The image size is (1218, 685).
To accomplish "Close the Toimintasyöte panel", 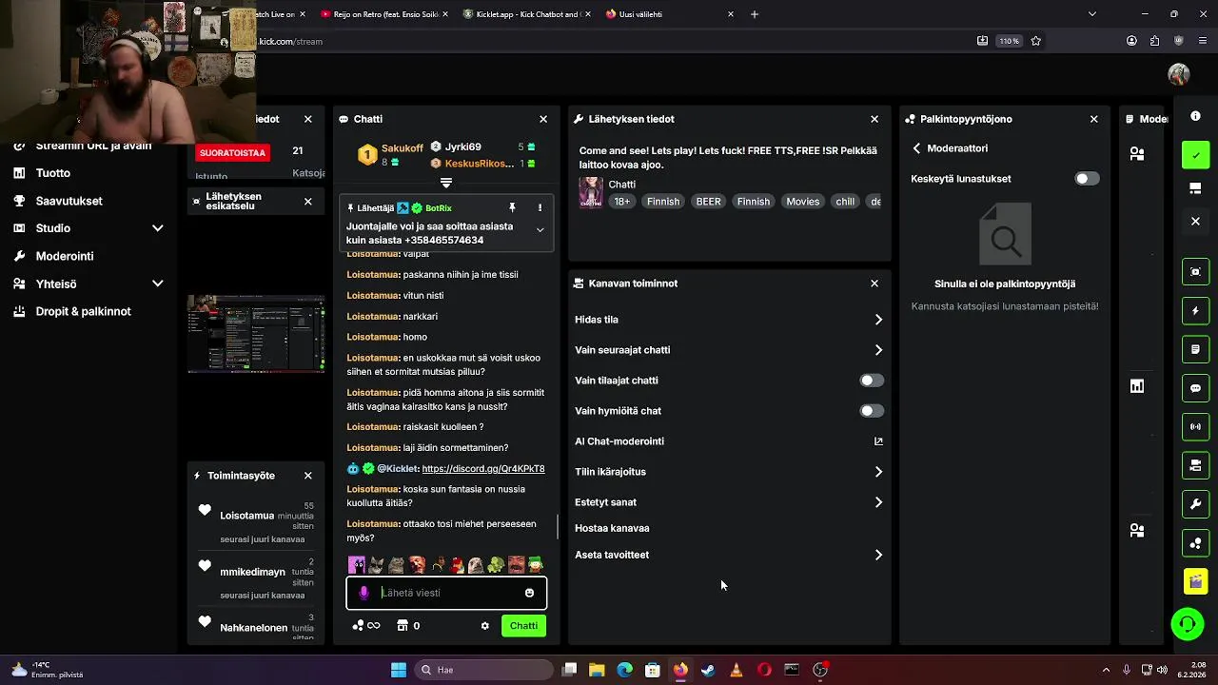I will [307, 476].
